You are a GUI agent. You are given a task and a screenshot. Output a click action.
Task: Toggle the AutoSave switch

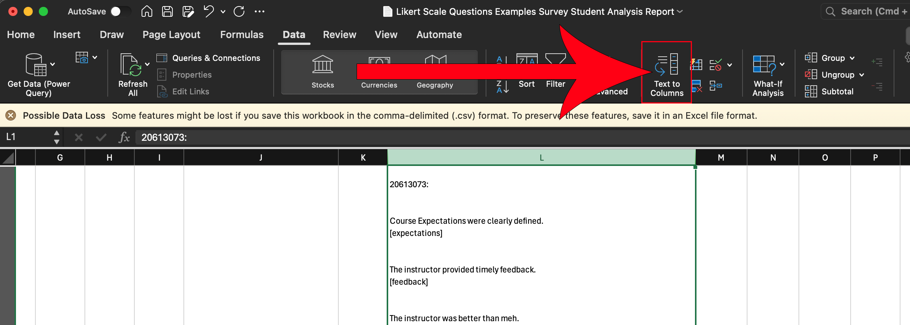(x=121, y=11)
